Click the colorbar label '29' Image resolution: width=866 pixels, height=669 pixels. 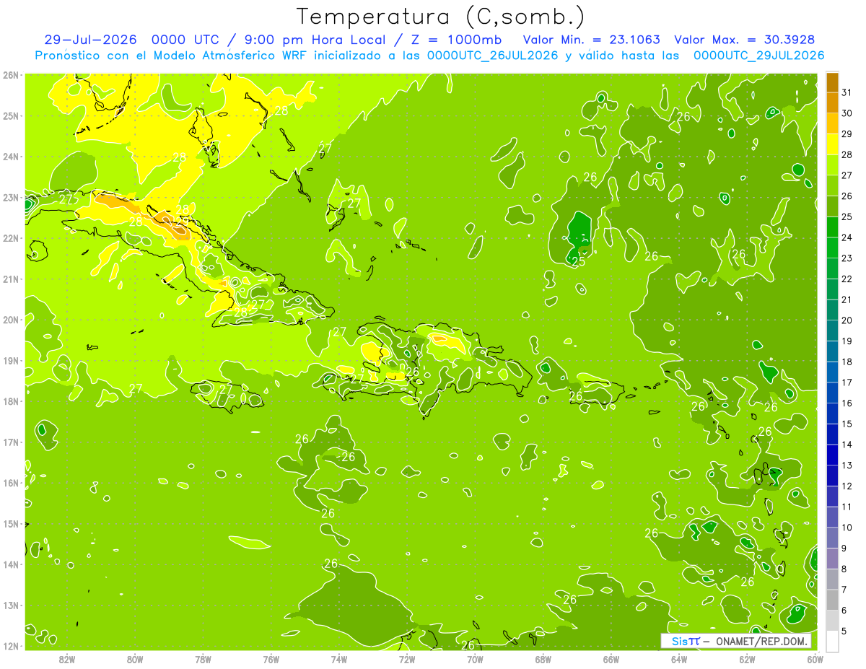[x=847, y=134]
